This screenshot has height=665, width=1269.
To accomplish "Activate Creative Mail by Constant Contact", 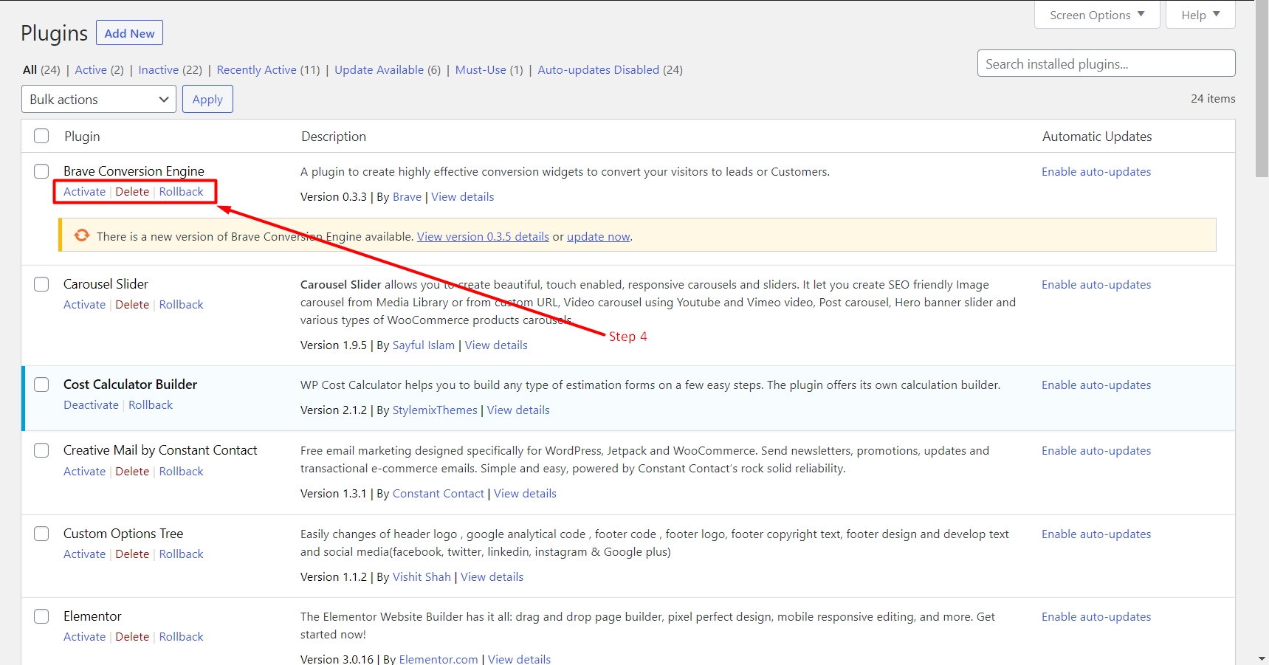I will click(84, 471).
